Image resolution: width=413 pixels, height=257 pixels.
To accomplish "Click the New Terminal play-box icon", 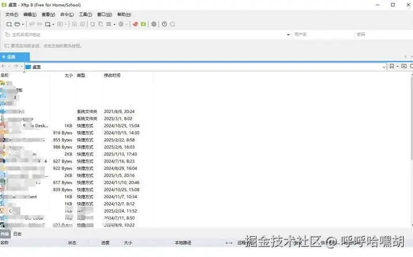I will (60, 24).
